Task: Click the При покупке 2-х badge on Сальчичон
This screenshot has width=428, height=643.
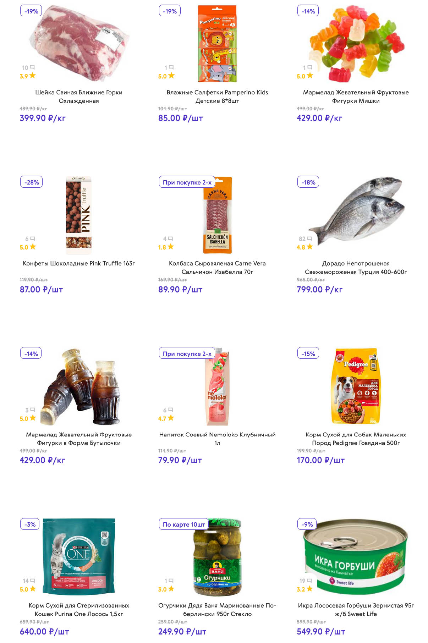Action: pos(187,182)
